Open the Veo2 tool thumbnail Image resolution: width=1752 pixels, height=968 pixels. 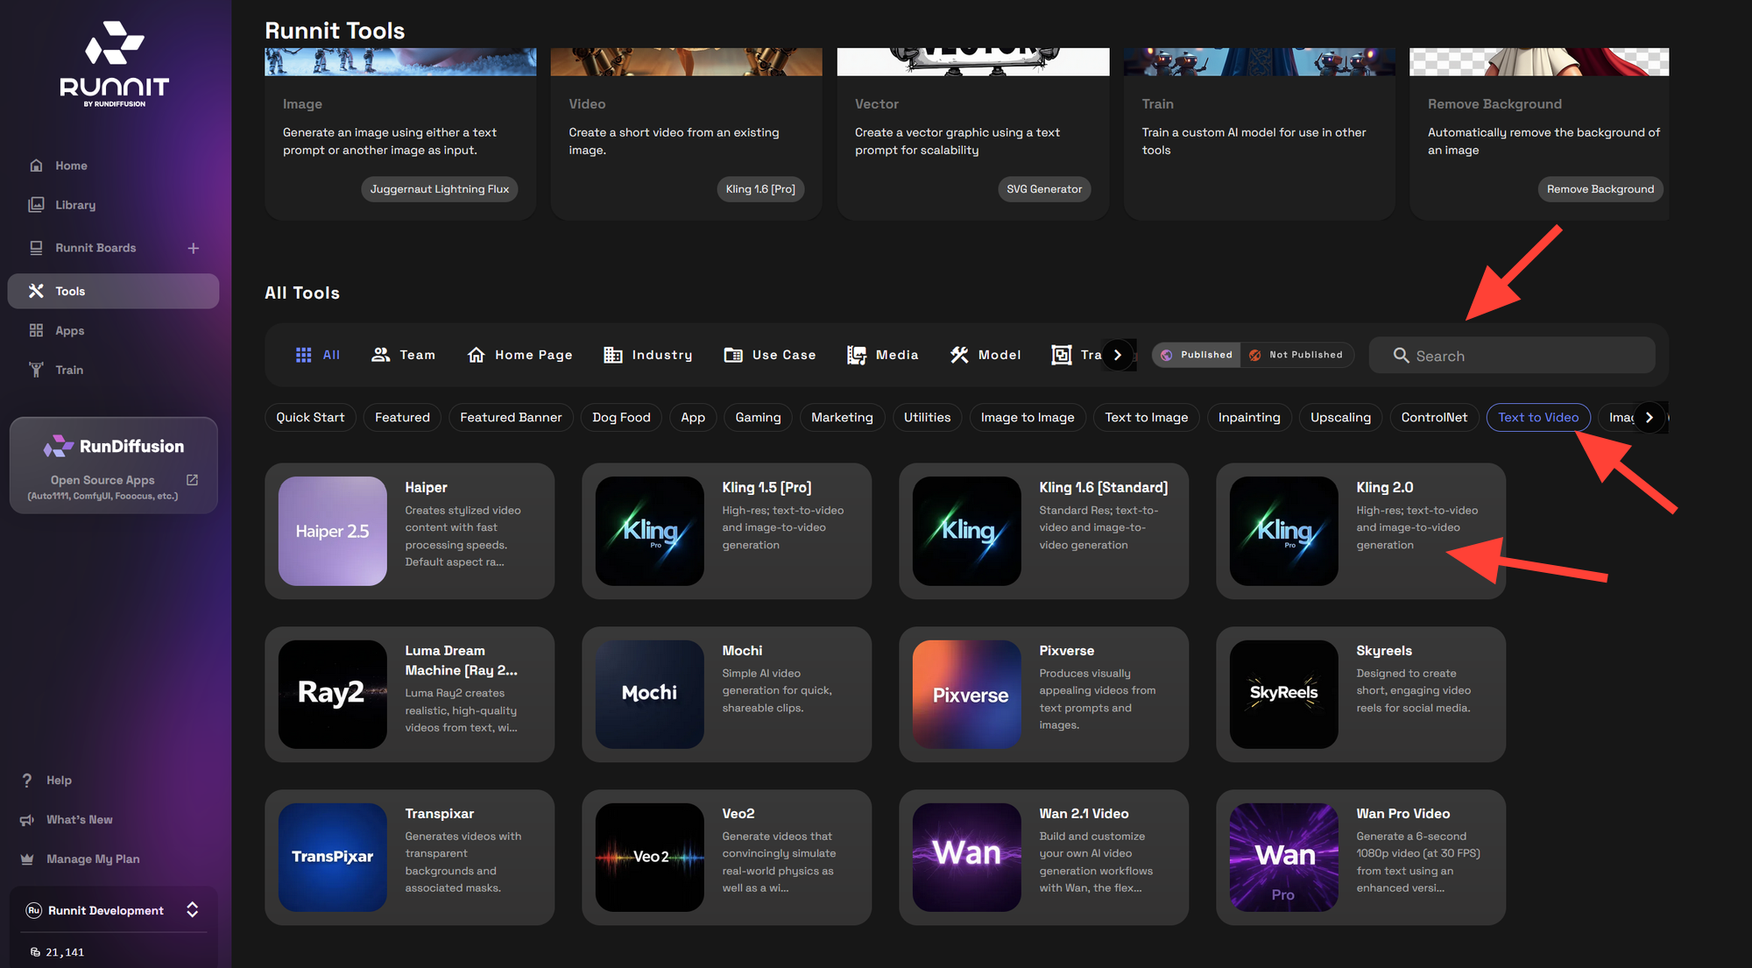coord(650,857)
